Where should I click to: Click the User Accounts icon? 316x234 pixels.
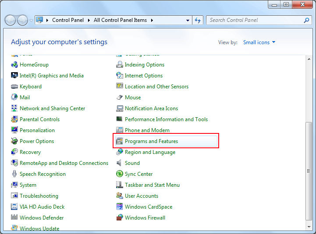coord(120,196)
